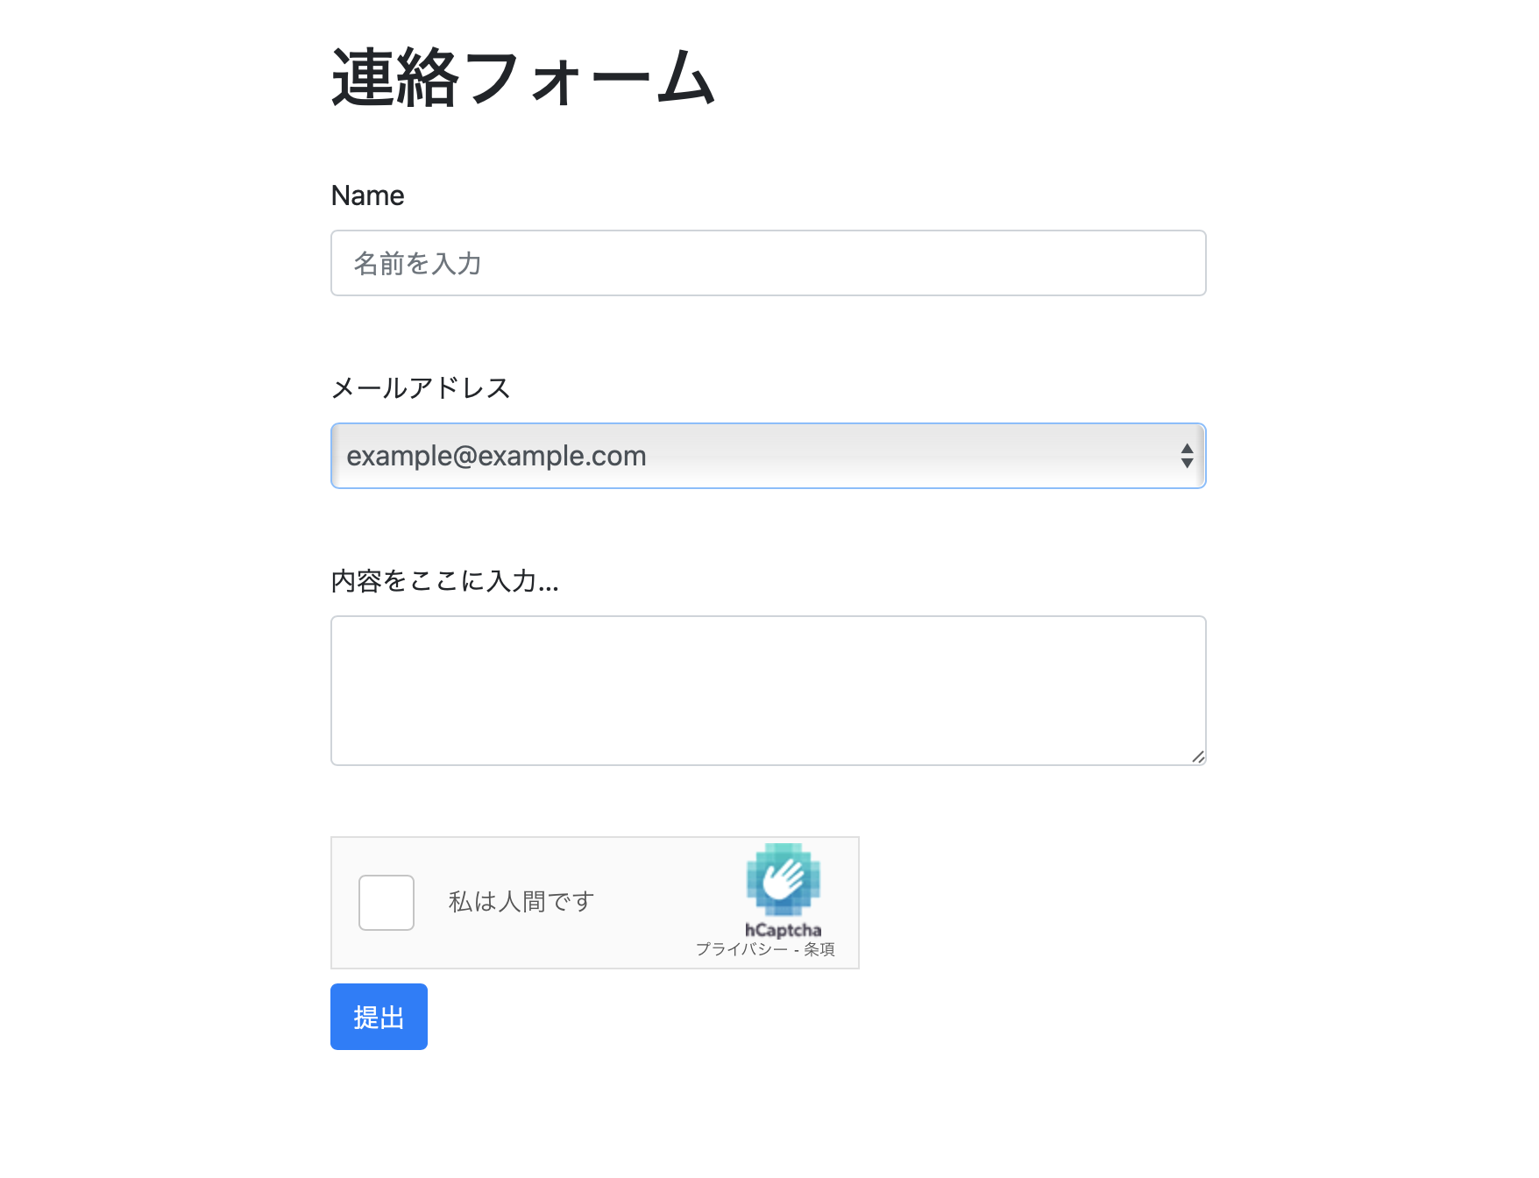Click the 名前を入力 placeholder text

pyautogui.click(x=417, y=264)
